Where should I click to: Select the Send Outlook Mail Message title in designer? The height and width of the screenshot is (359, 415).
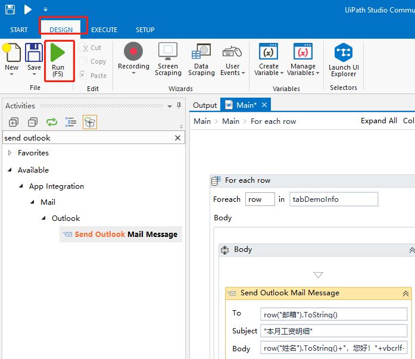(x=290, y=293)
